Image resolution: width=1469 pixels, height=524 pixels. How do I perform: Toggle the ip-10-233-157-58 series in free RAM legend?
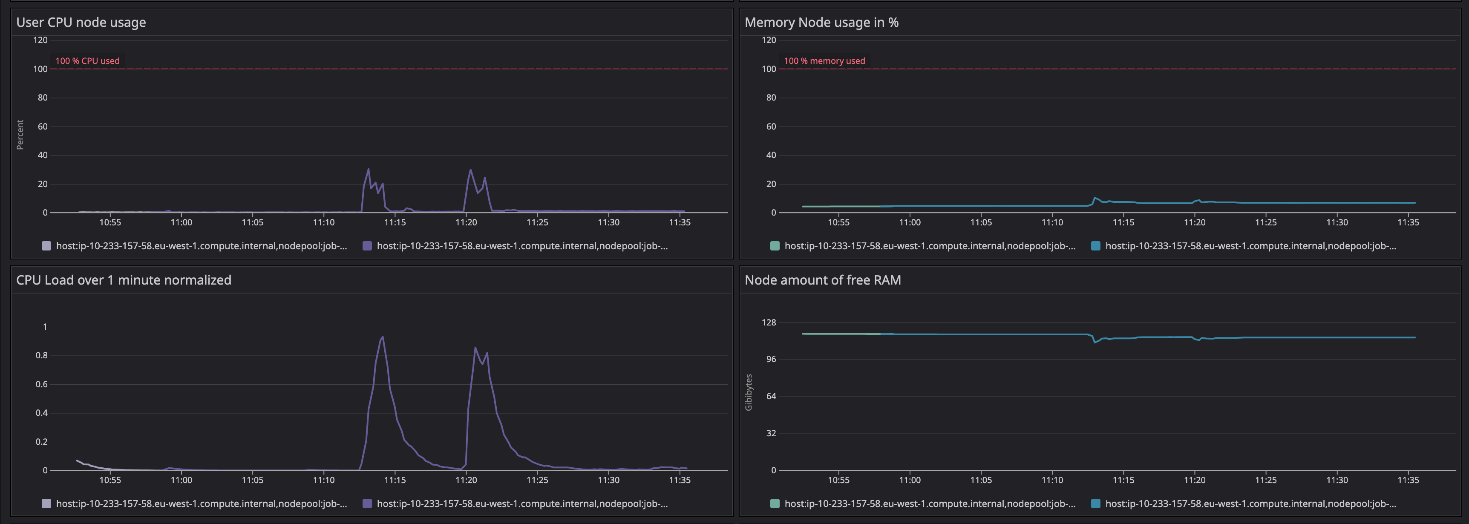(x=930, y=504)
